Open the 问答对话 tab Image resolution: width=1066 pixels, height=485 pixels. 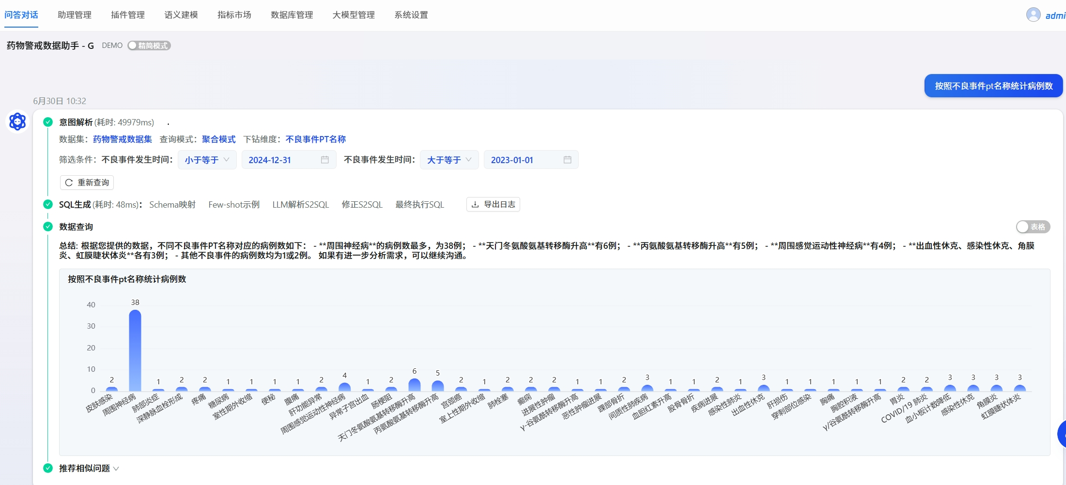(x=21, y=15)
